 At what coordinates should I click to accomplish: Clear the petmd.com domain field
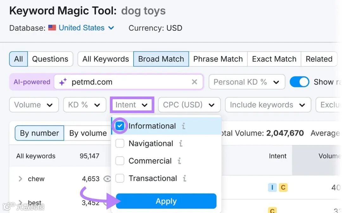pos(194,82)
